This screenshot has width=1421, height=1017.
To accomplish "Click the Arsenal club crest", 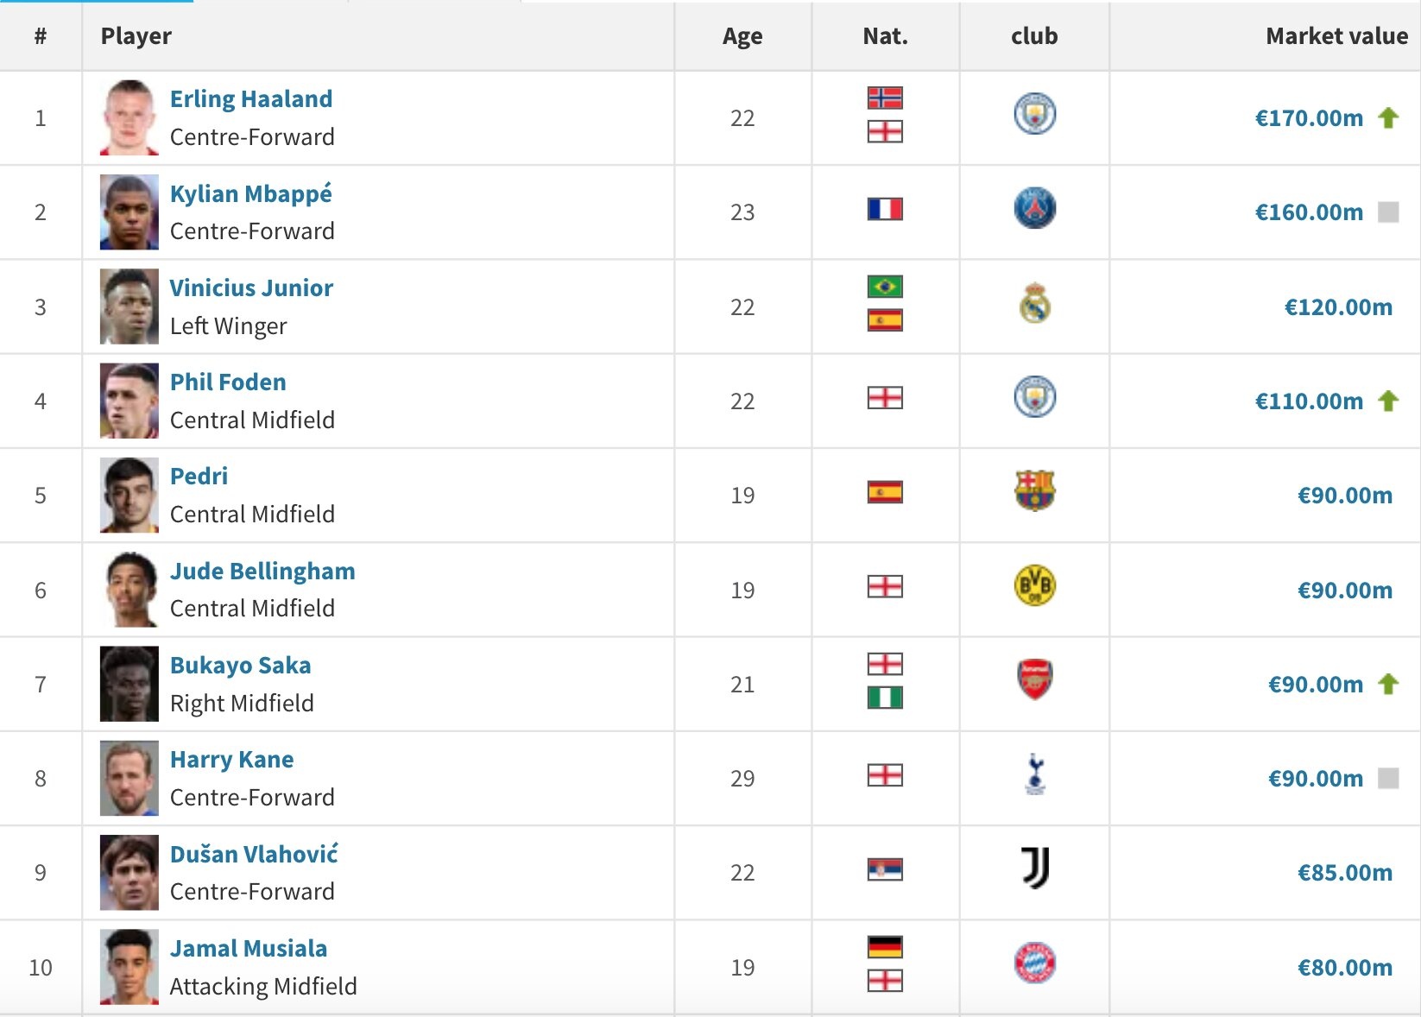I will [1034, 680].
